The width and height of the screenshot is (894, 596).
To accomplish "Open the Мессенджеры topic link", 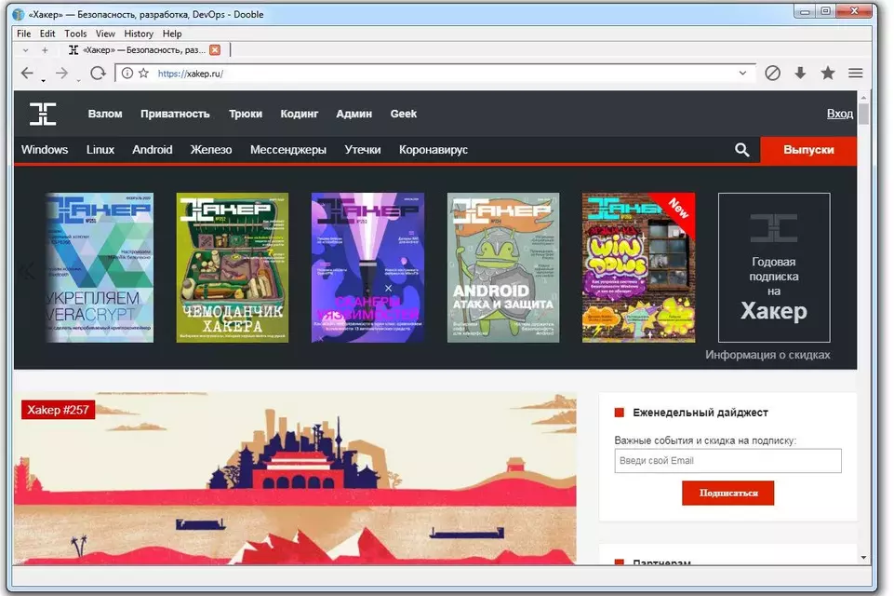I will point(288,150).
